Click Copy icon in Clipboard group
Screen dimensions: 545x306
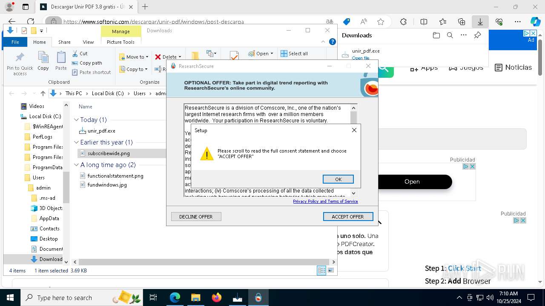pos(43,61)
